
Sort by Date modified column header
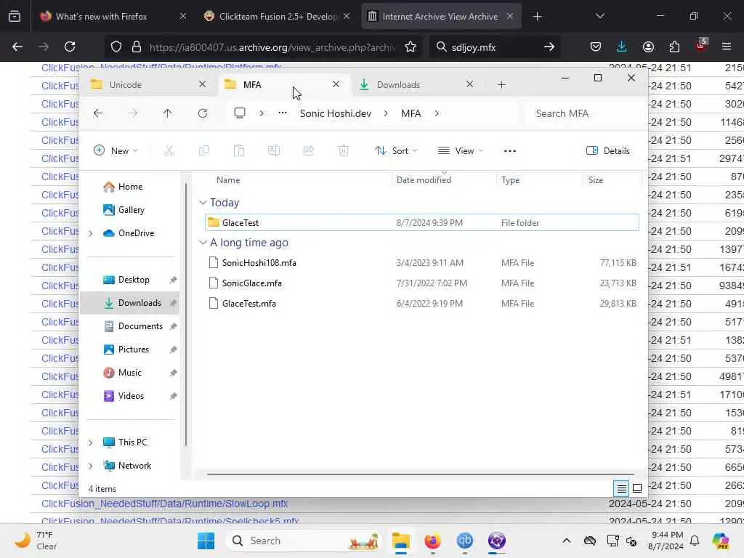click(424, 180)
